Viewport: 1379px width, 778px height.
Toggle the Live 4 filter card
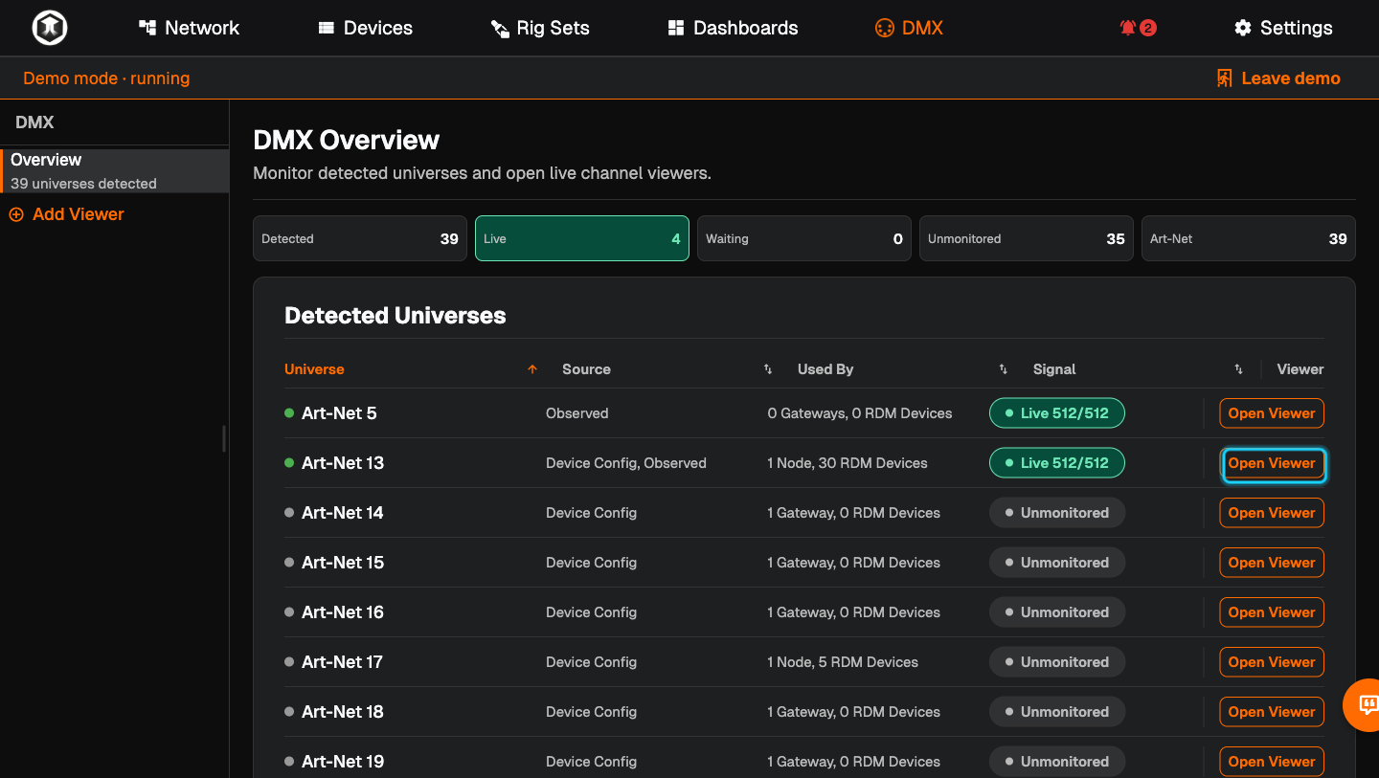582,238
